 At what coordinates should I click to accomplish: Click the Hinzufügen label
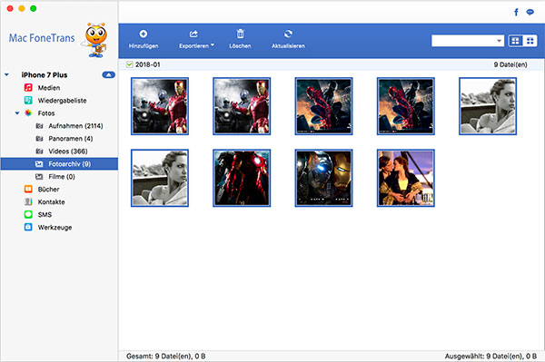click(x=144, y=45)
